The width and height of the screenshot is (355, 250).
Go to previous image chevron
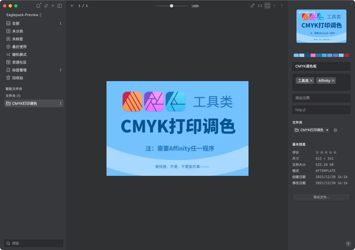[x=275, y=6]
